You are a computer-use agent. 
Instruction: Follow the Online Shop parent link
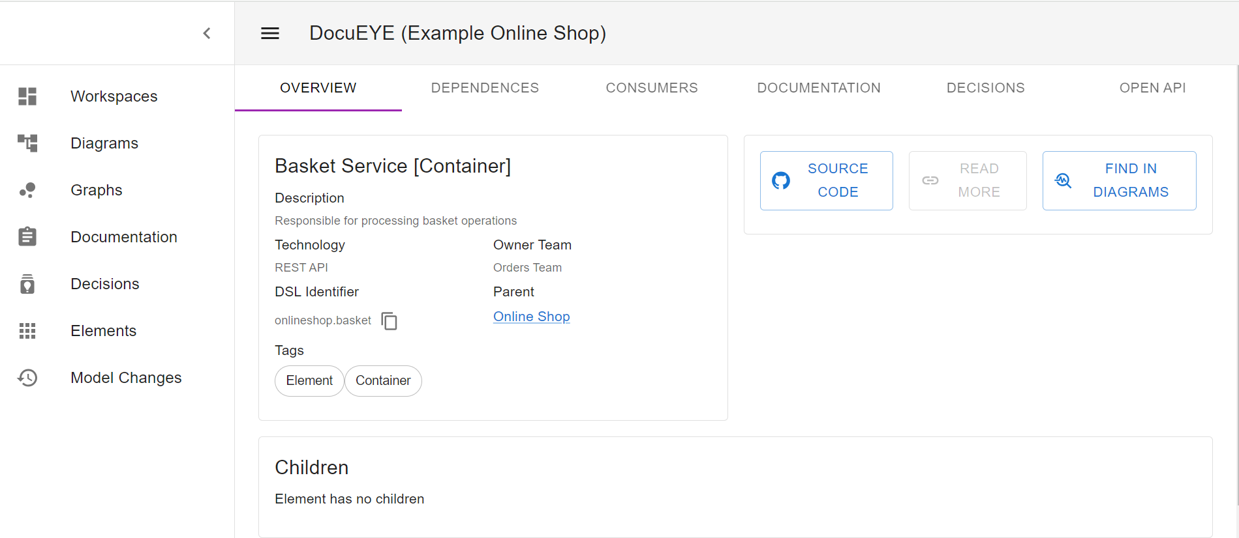(x=531, y=317)
